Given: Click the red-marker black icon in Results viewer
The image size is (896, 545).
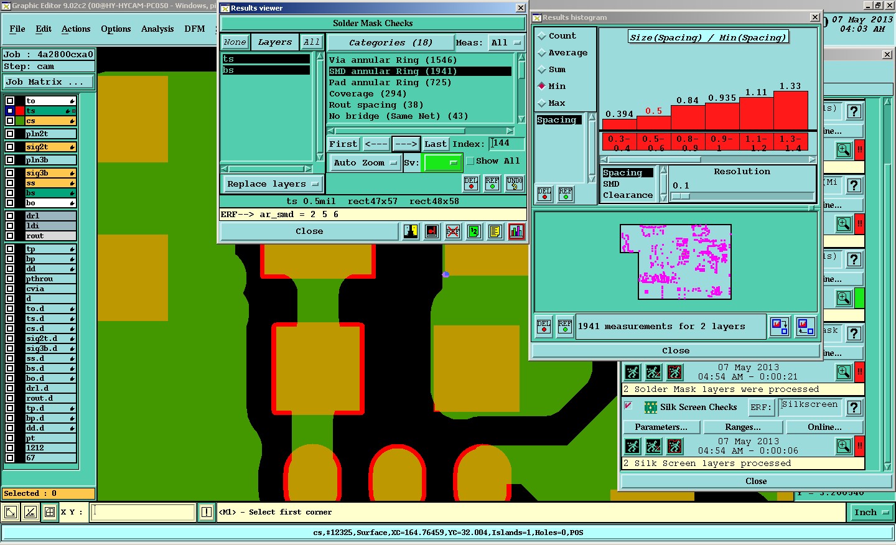Looking at the screenshot, I should pyautogui.click(x=432, y=231).
